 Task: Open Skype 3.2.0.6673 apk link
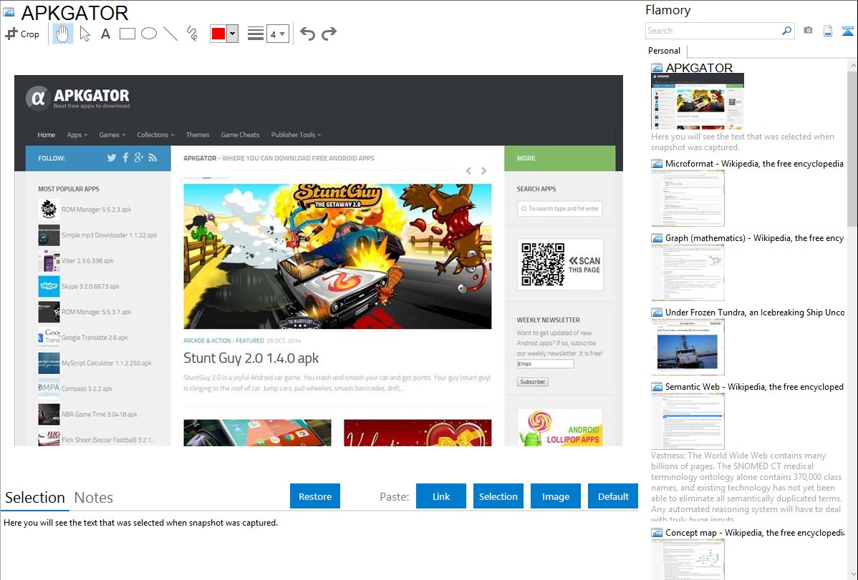90,287
